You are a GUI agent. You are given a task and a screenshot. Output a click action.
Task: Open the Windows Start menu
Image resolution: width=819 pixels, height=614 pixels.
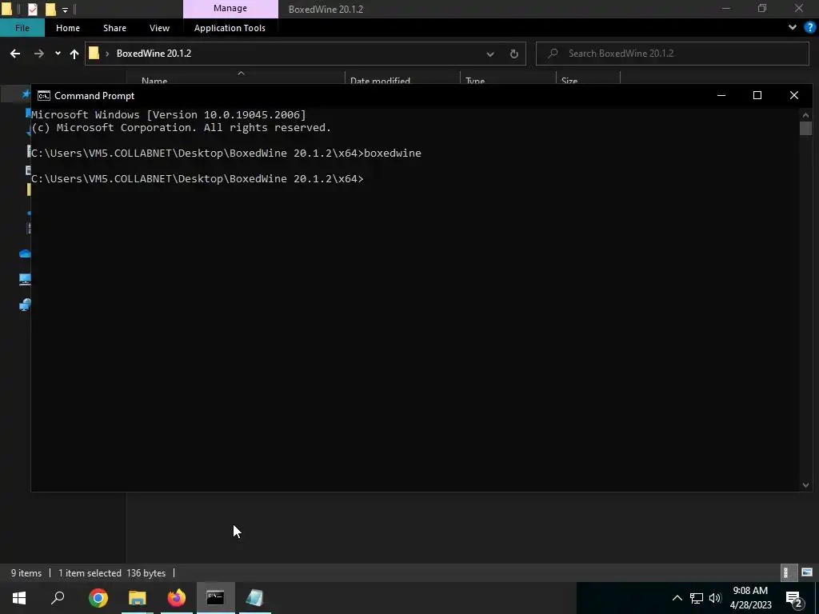(19, 598)
